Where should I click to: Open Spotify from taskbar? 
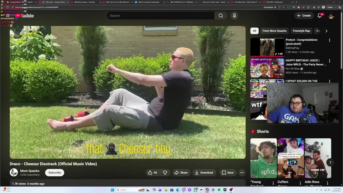pyautogui.click(x=219, y=190)
